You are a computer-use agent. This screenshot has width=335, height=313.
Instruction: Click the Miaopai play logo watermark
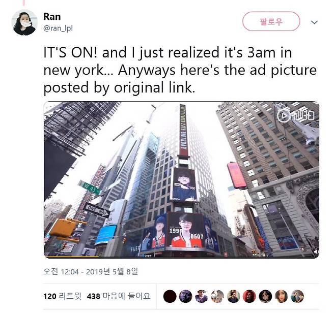click(296, 116)
